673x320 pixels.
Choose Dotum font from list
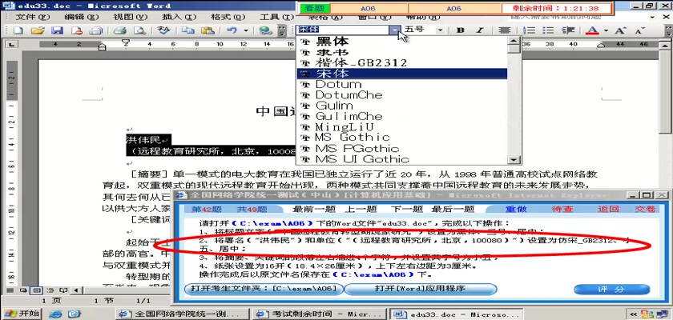(x=401, y=84)
